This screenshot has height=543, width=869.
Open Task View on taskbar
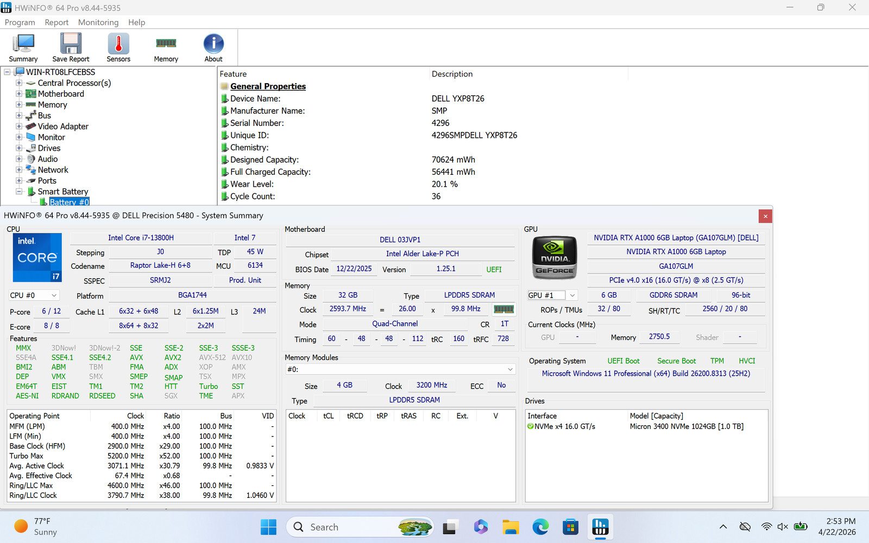pyautogui.click(x=450, y=527)
